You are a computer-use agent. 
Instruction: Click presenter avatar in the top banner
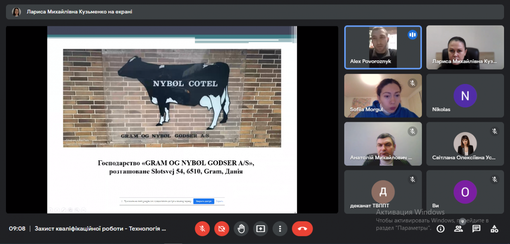(x=16, y=12)
